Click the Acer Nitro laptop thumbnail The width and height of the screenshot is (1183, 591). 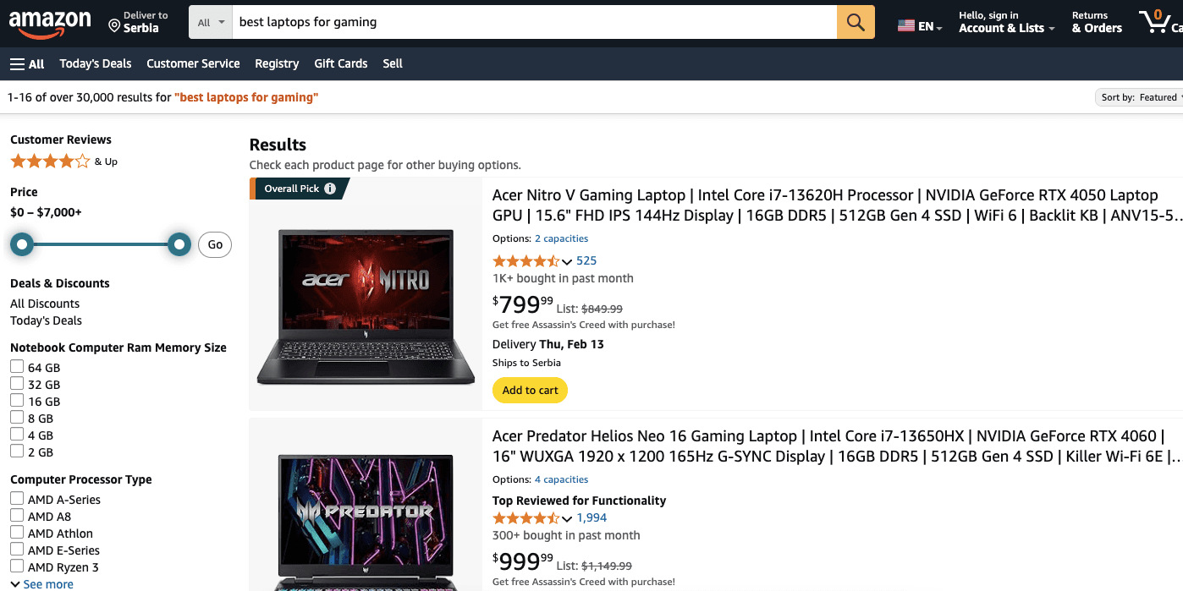366,307
